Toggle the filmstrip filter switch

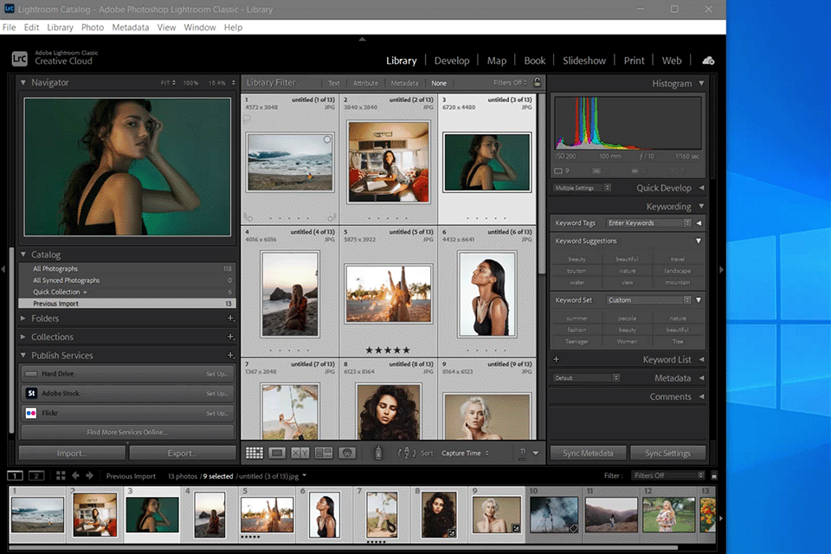coord(714,475)
